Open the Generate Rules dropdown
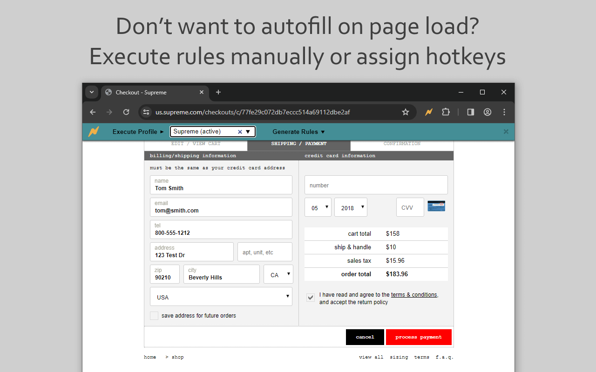The image size is (596, 372). pyautogui.click(x=298, y=132)
